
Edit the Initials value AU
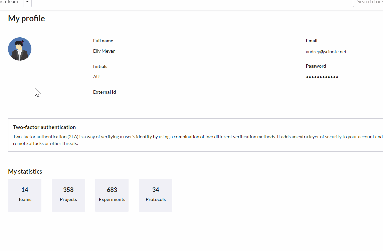coord(96,77)
